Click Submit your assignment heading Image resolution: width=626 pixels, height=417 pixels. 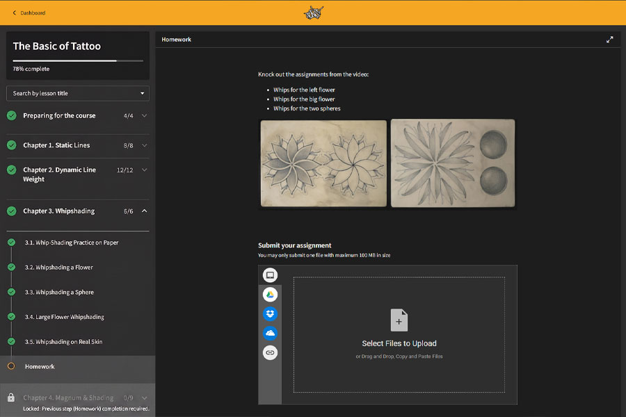[x=295, y=245]
